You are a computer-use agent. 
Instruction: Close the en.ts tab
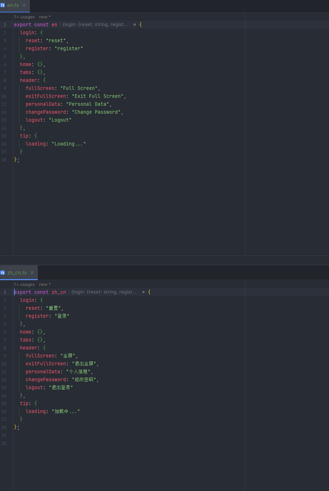pos(24,5)
